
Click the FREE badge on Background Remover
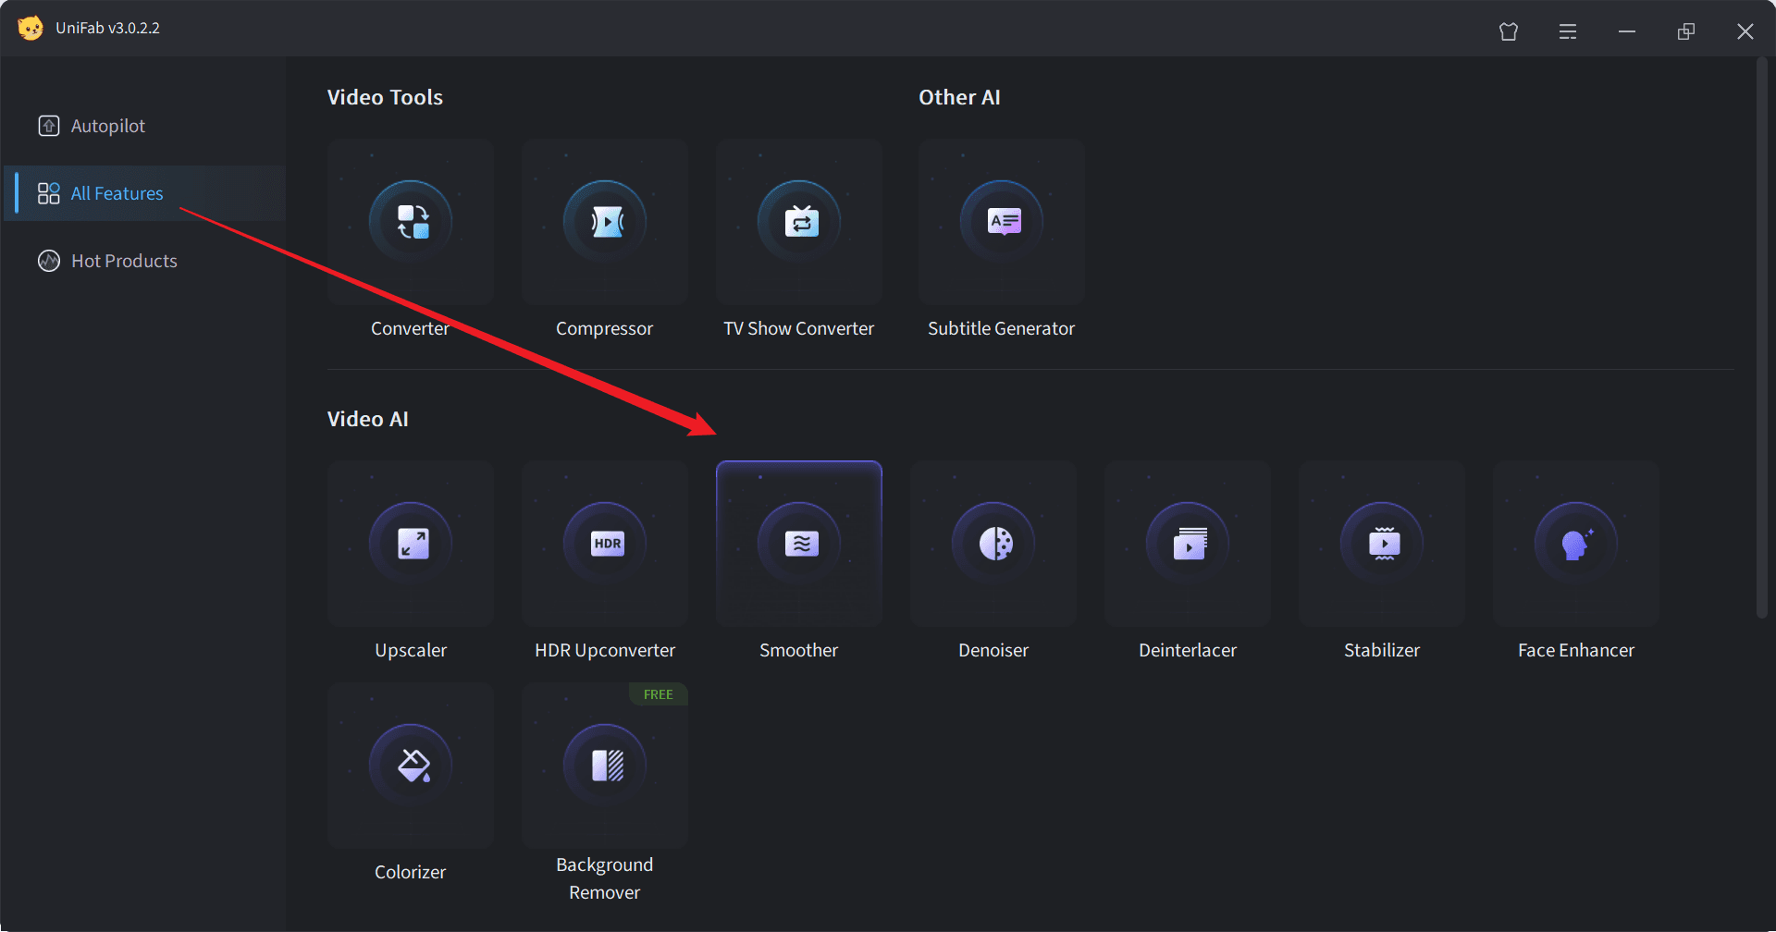click(x=659, y=694)
